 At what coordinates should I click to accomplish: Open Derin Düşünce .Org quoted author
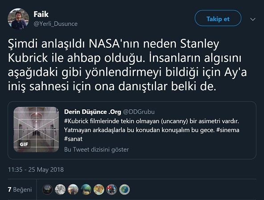93,112
